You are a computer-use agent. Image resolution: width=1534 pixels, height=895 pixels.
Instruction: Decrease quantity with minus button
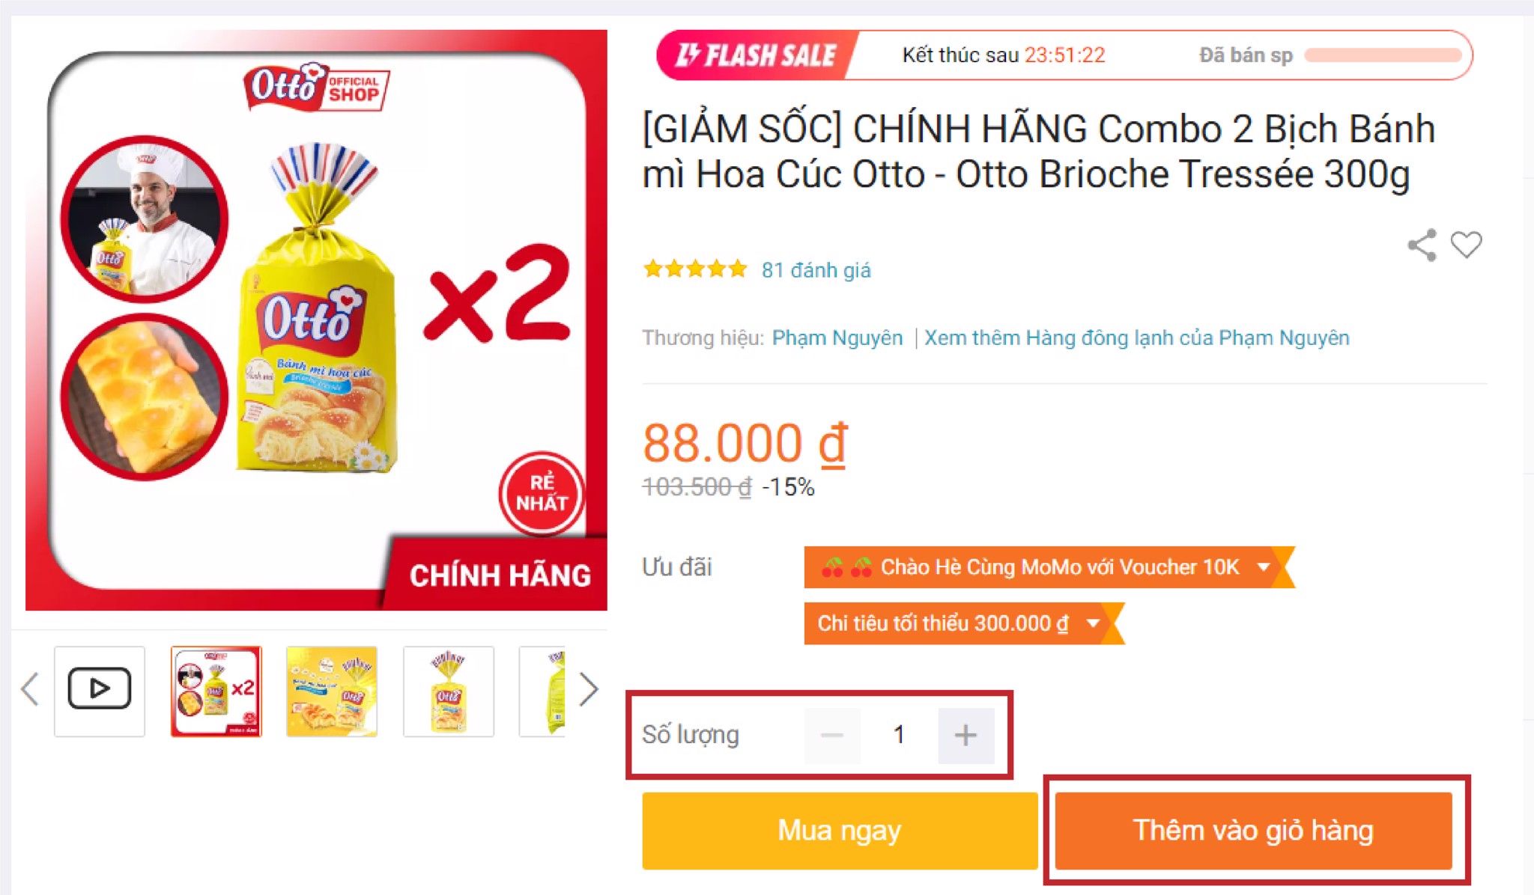coord(832,736)
